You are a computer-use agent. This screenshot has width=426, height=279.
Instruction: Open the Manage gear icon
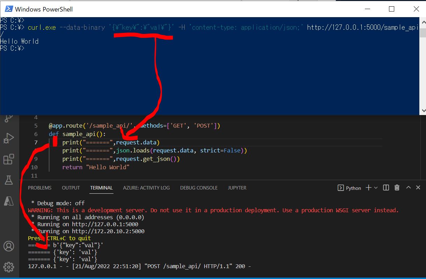click(x=8, y=267)
